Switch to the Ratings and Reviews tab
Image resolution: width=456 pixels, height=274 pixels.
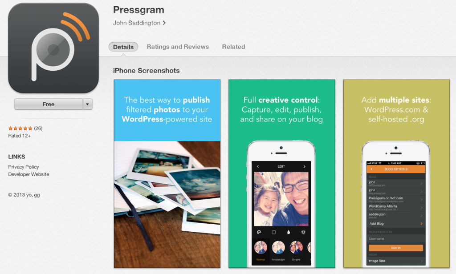[x=178, y=47]
